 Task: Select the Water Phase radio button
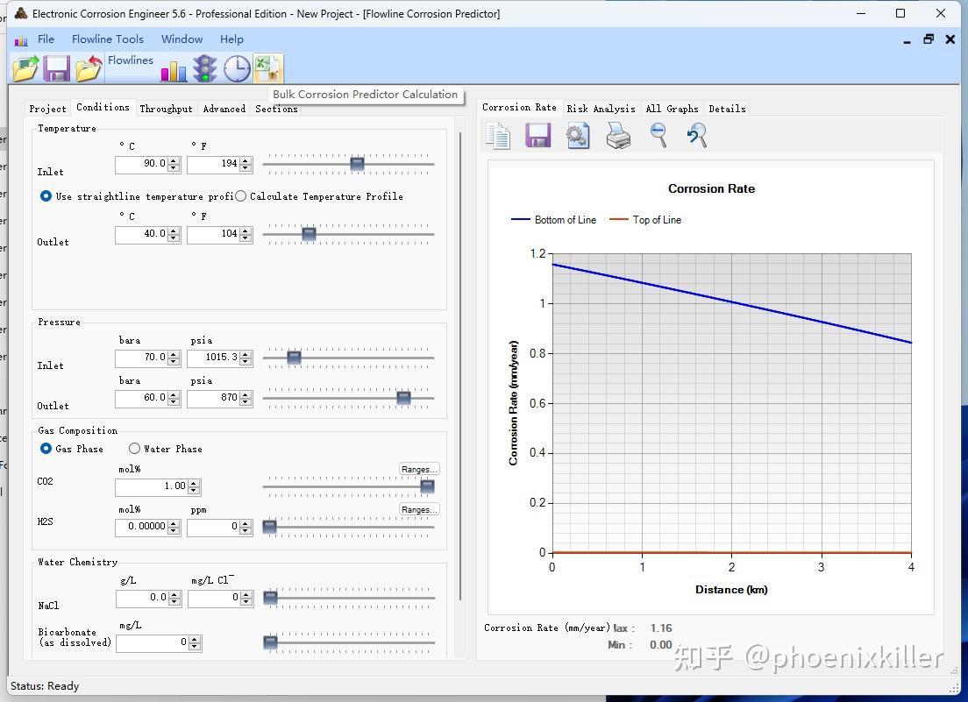point(134,449)
